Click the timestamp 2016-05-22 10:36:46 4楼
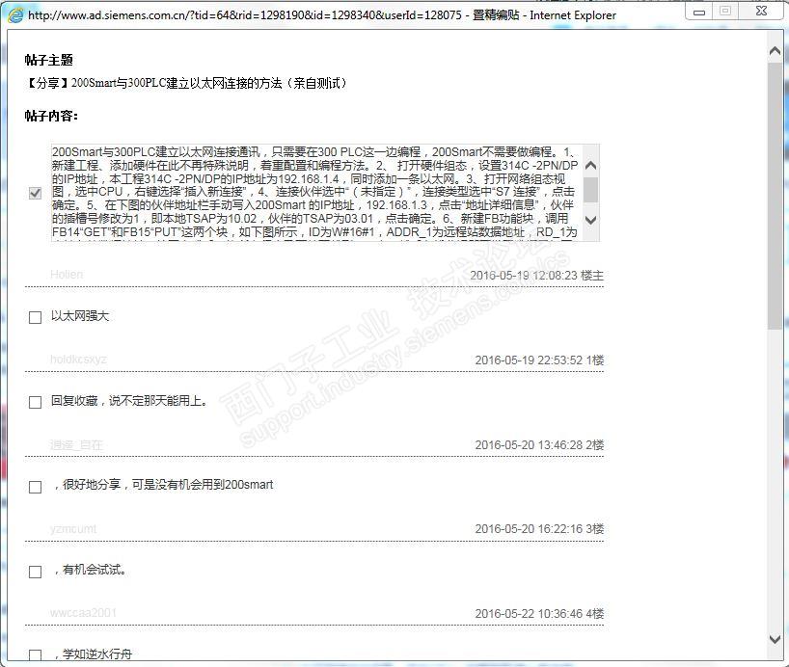Screen dimensions: 789x667 tap(539, 614)
